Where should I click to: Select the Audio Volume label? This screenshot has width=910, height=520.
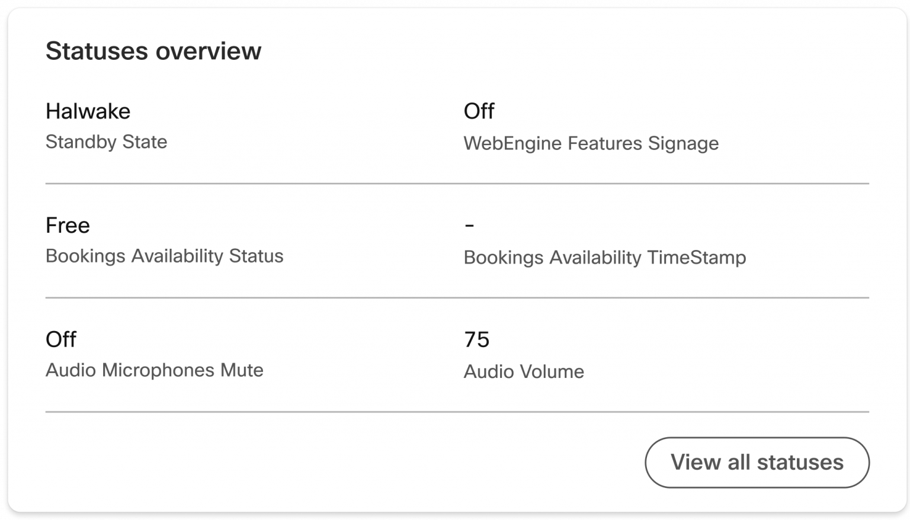524,372
